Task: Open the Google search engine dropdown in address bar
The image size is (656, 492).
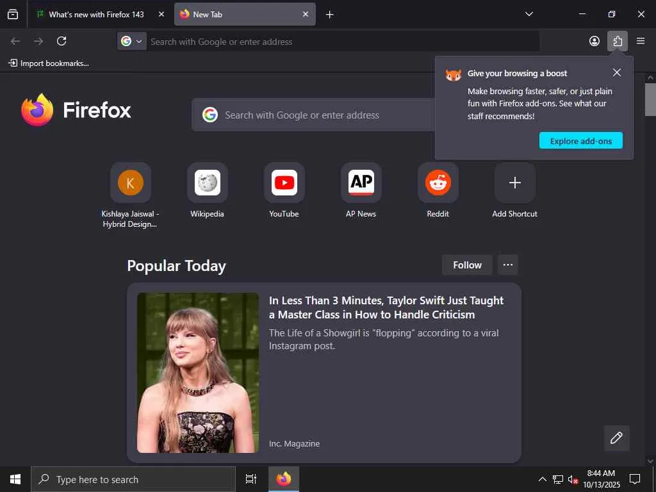Action: tap(132, 41)
